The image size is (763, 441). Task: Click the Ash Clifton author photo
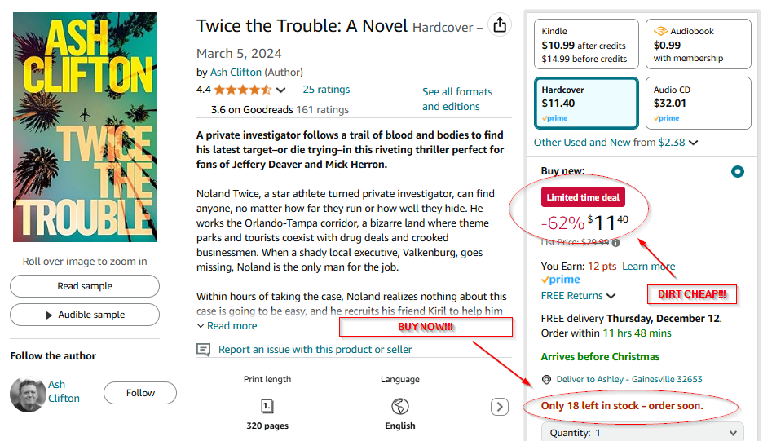(28, 394)
